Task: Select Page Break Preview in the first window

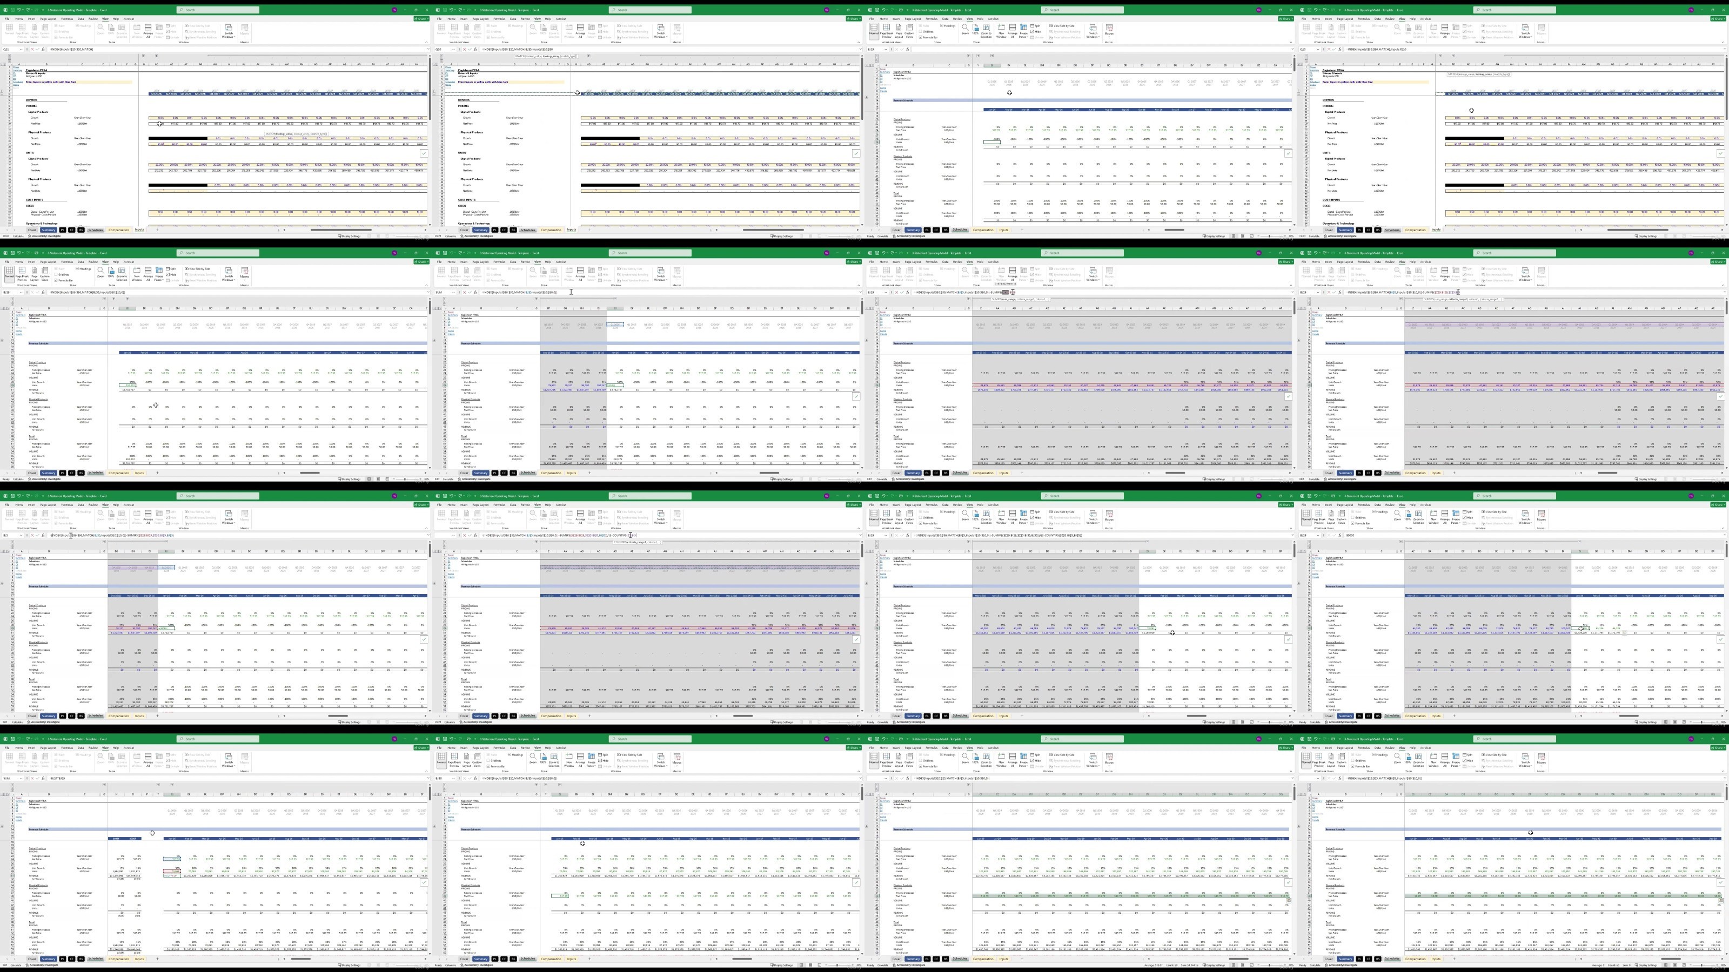Action: [x=22, y=31]
